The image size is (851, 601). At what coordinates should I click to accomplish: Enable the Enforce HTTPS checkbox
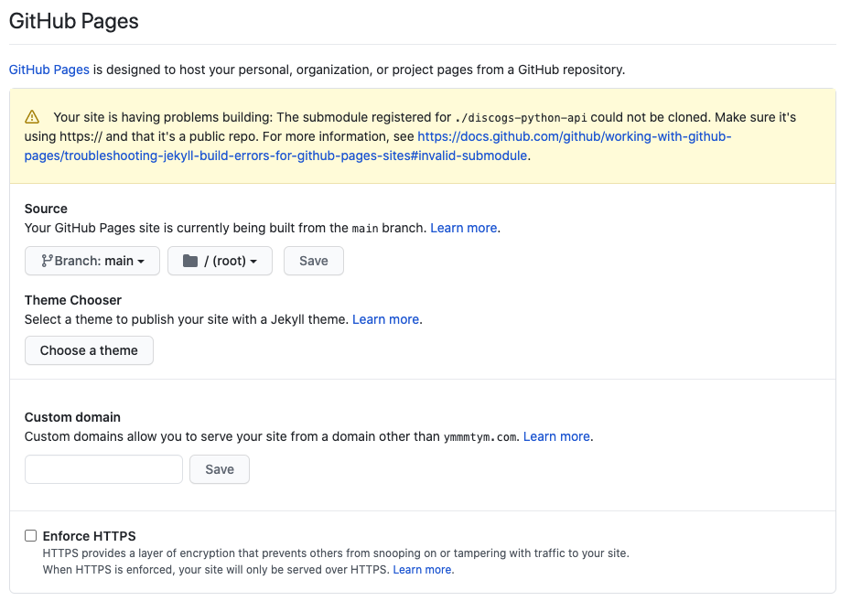click(x=30, y=535)
